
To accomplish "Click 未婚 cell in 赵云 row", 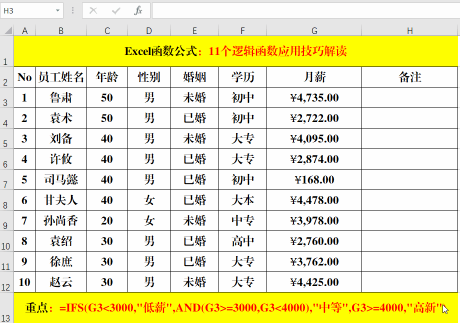I will pos(194,282).
